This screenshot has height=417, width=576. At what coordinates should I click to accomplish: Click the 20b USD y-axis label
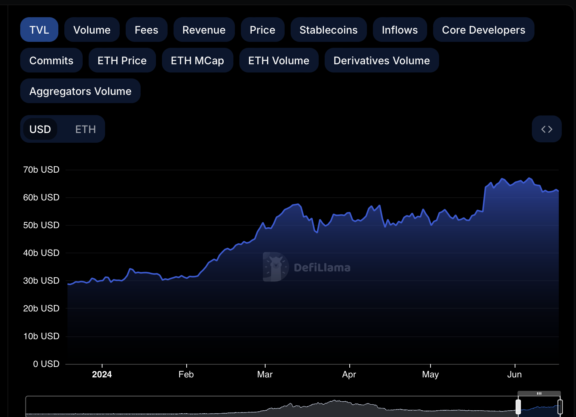[x=41, y=308]
